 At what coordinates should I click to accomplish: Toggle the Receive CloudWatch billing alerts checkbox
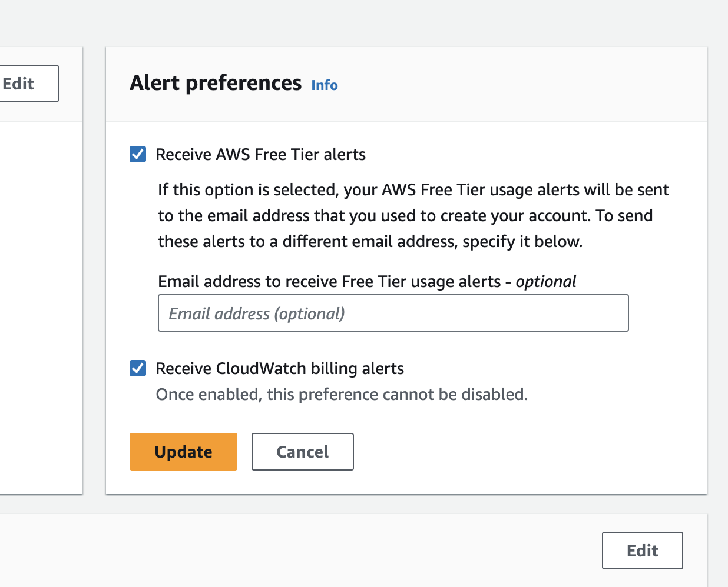coord(138,369)
